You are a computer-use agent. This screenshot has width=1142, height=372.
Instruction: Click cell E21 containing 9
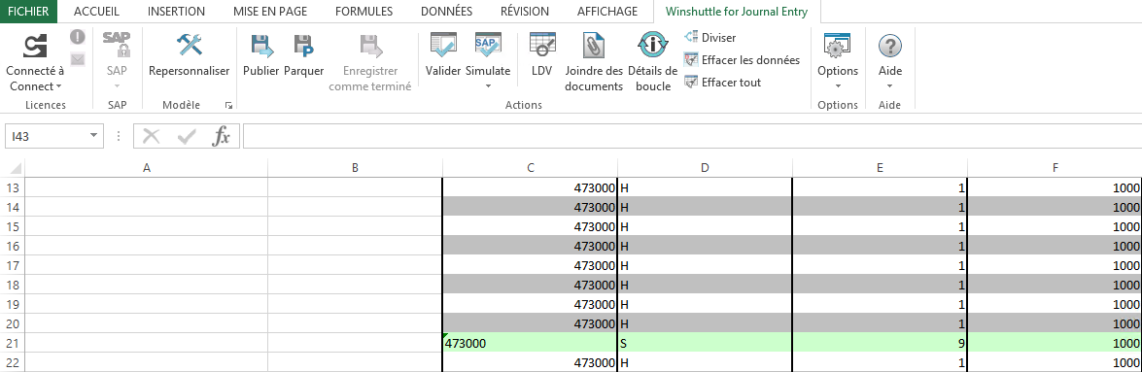880,343
